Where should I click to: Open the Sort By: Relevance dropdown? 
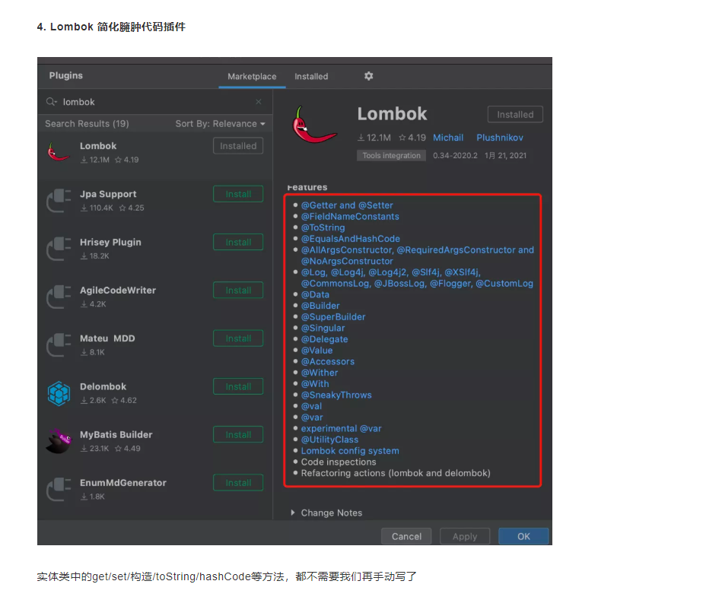(220, 124)
